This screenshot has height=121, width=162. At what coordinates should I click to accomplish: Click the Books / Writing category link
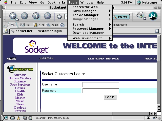coord(20,78)
